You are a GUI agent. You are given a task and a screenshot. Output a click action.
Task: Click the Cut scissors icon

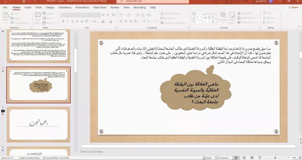tap(12, 14)
